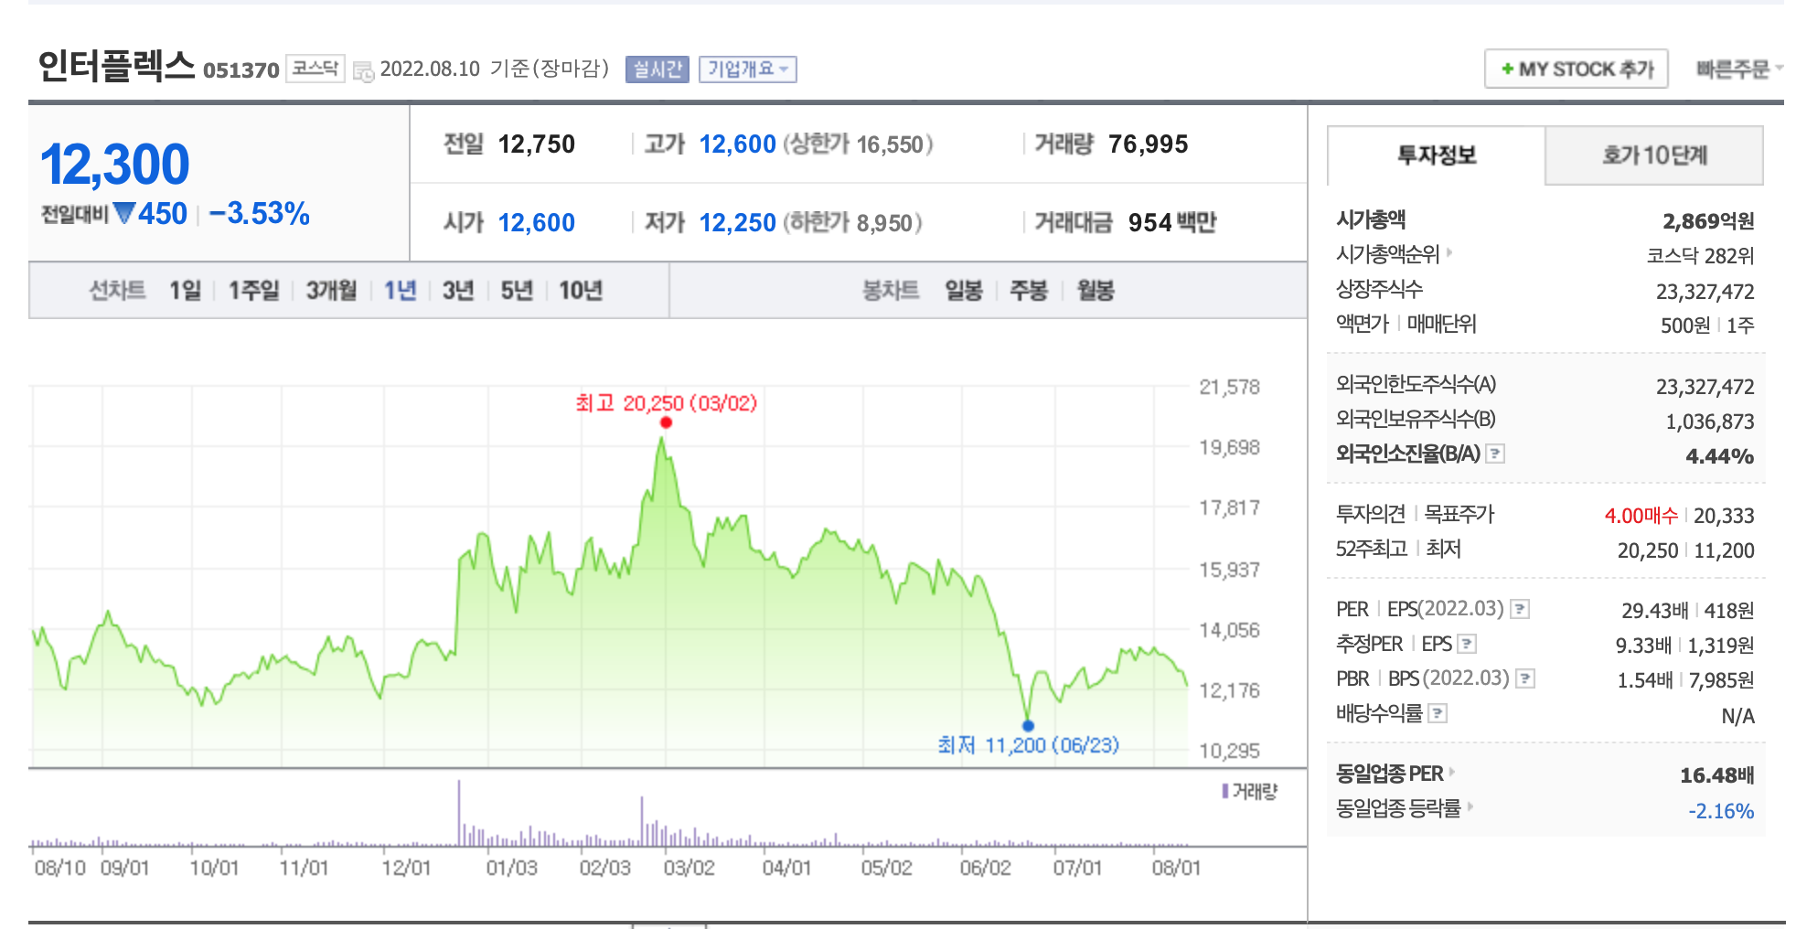The height and width of the screenshot is (929, 1796).
Task: Select the 10년 line chart period
Action: [x=581, y=291]
